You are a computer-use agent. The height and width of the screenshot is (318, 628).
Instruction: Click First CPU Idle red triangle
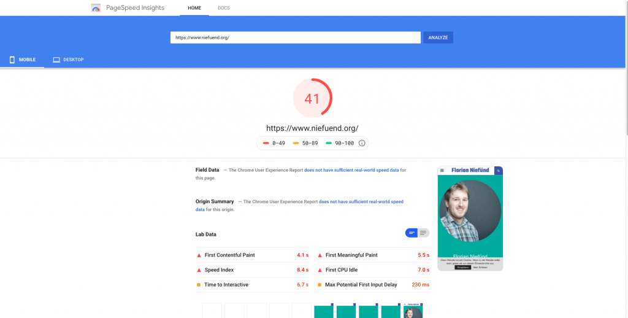point(320,270)
